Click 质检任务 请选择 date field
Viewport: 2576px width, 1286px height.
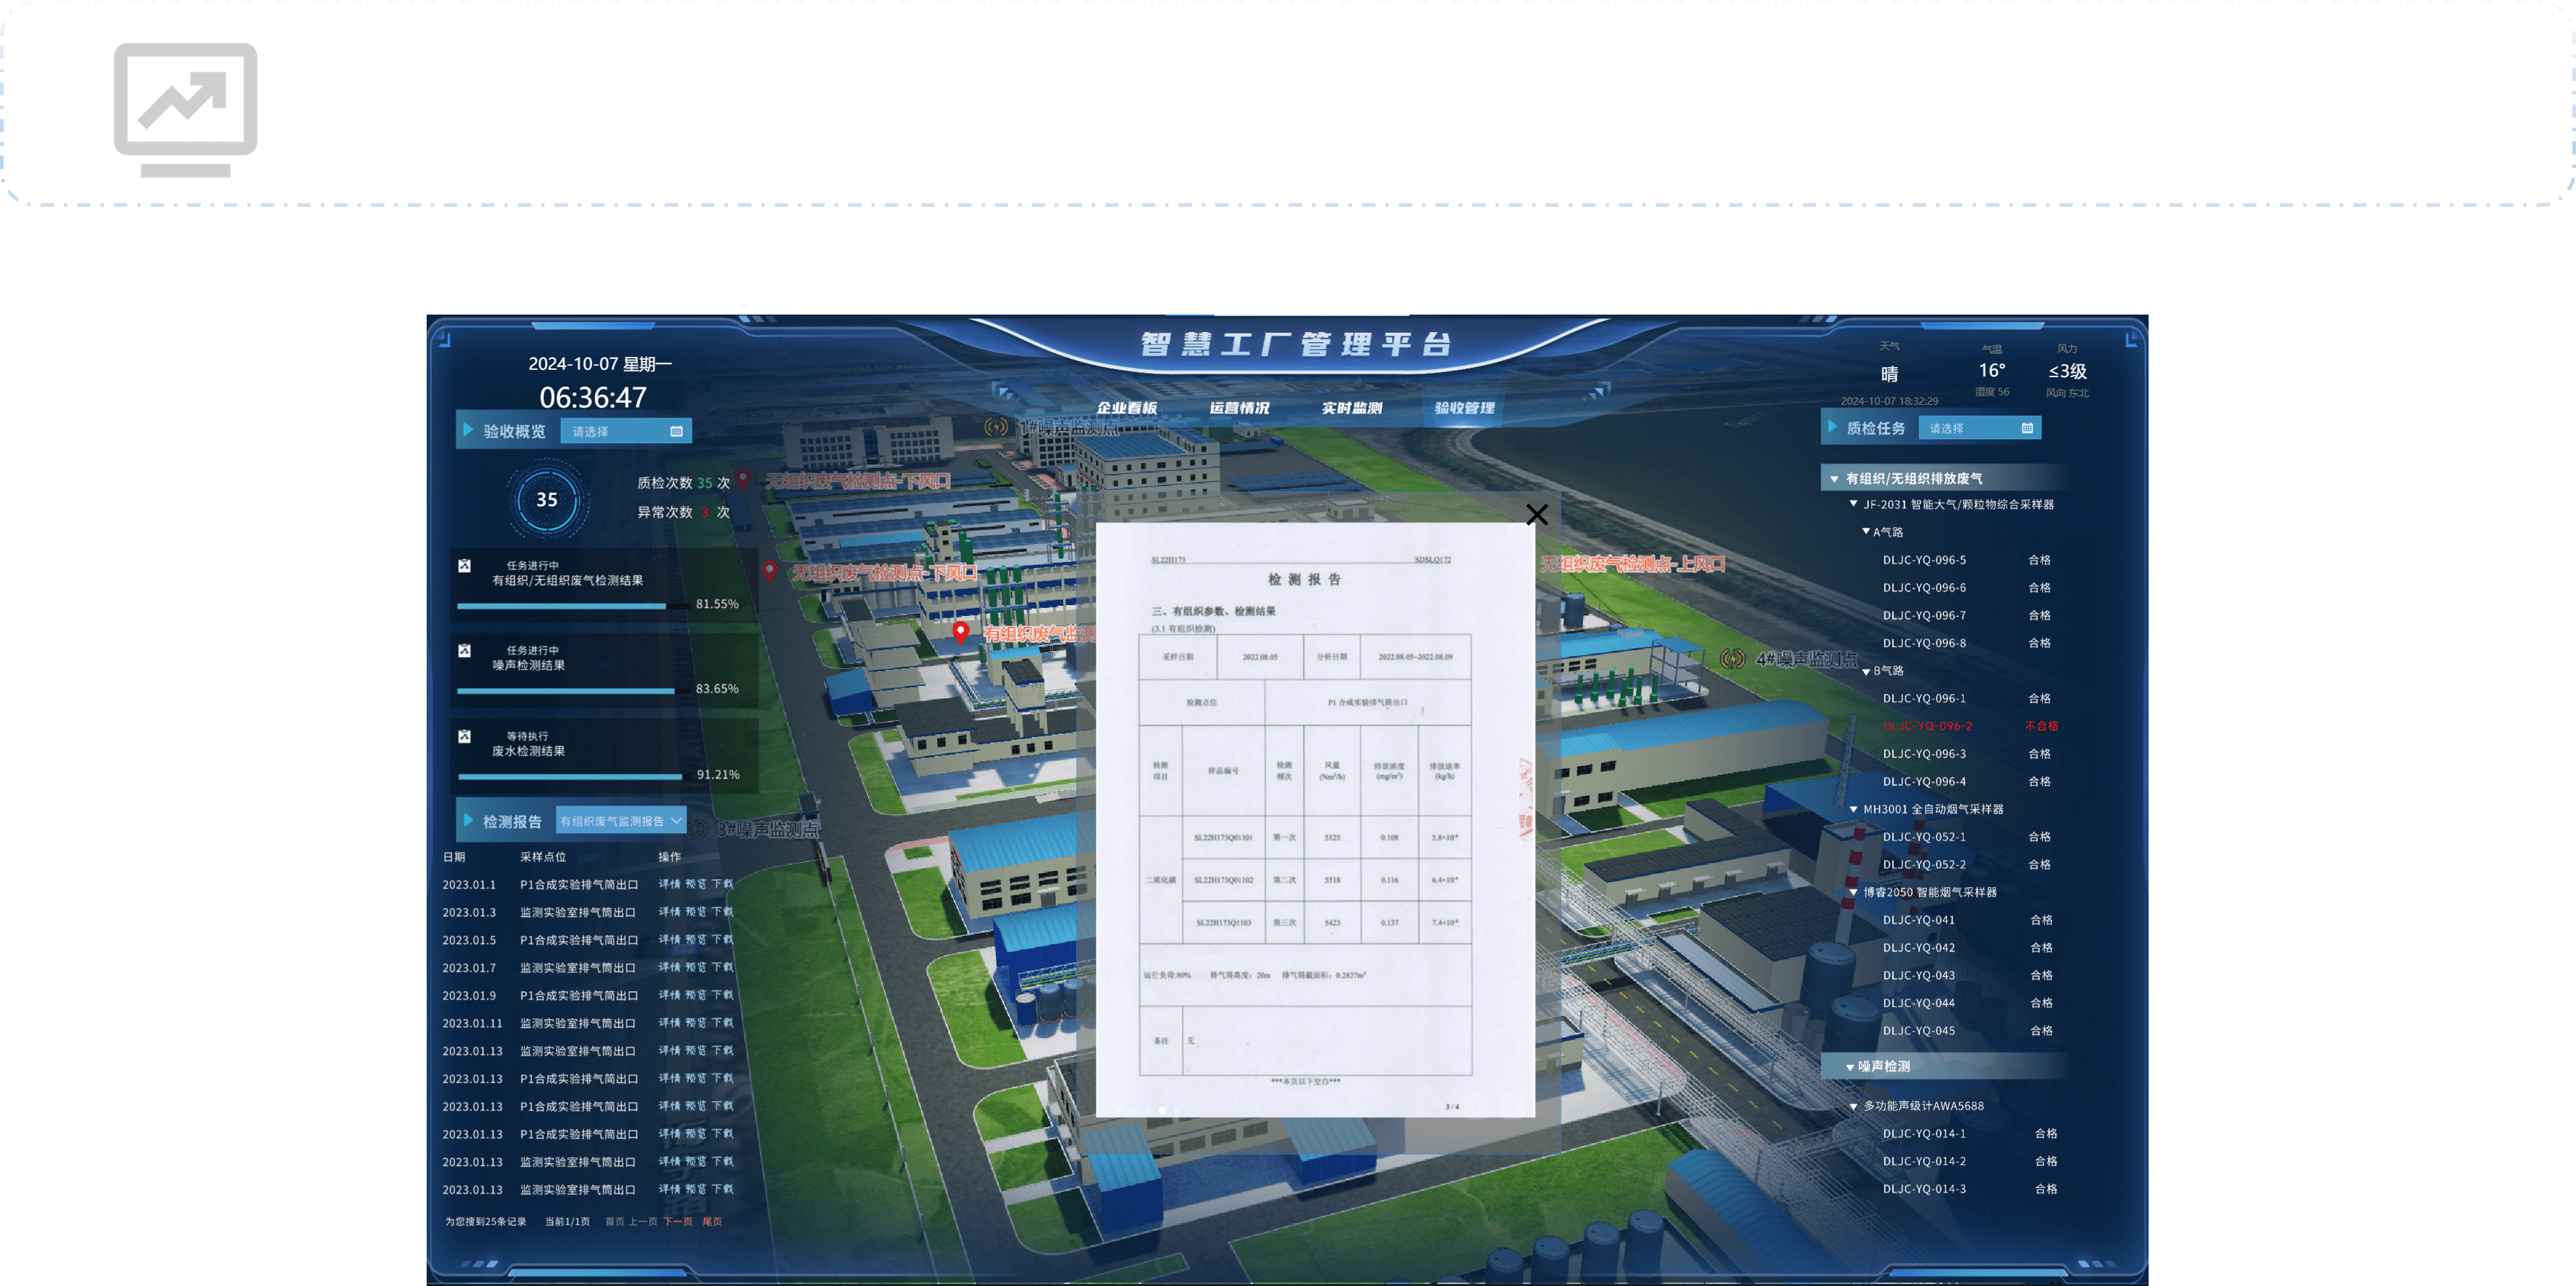pos(1980,428)
